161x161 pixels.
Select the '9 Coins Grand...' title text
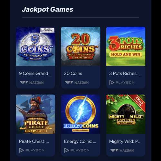point(35,73)
